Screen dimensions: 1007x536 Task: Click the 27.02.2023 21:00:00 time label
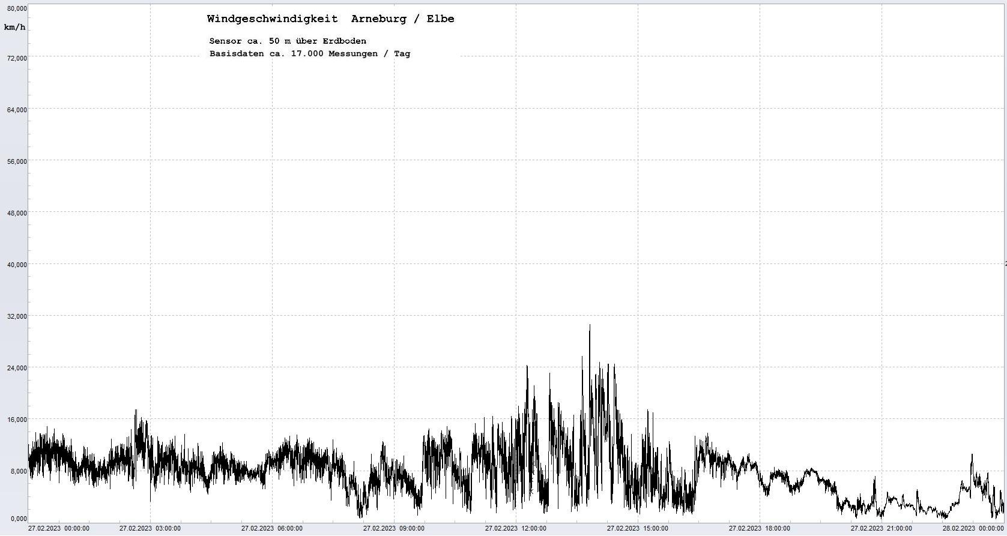[x=882, y=529]
